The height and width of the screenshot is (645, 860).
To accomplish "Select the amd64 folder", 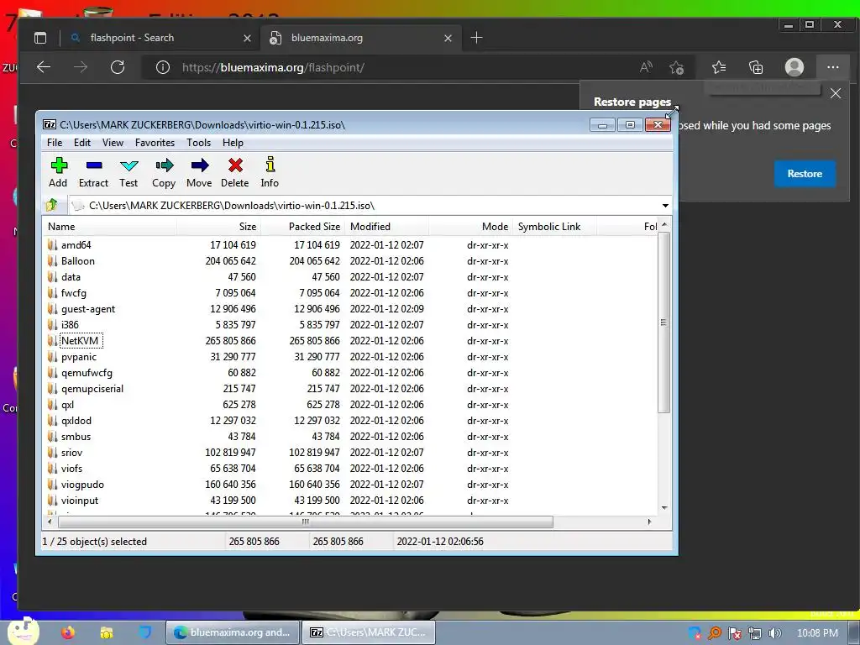I will pyautogui.click(x=76, y=245).
